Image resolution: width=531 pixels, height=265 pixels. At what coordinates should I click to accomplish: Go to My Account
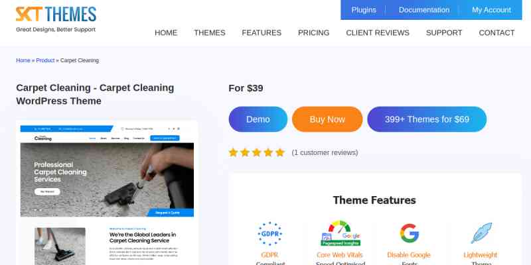(491, 10)
